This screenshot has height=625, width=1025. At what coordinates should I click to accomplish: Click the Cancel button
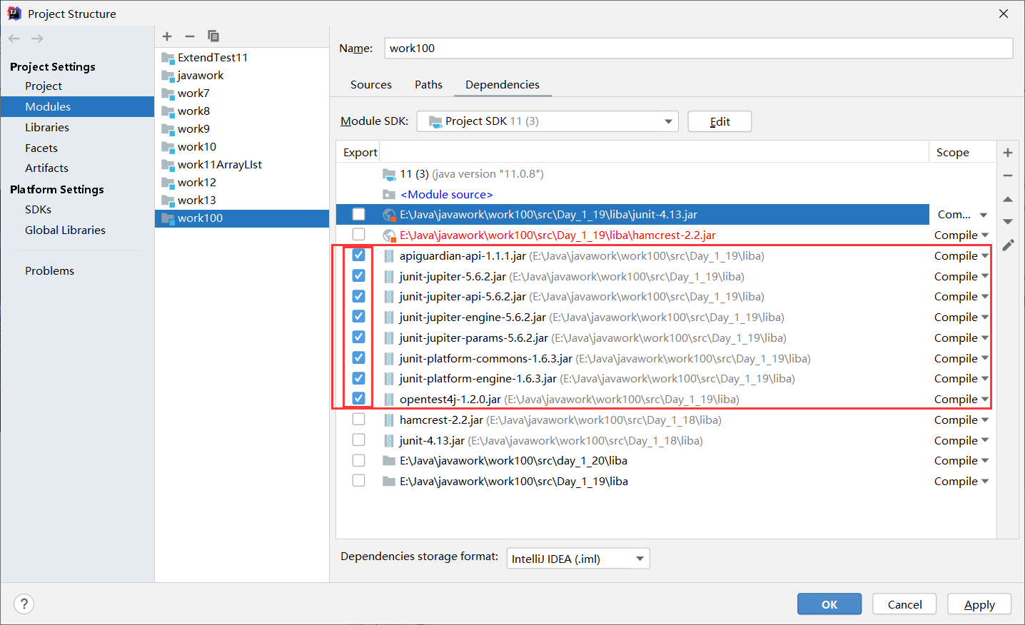point(905,604)
